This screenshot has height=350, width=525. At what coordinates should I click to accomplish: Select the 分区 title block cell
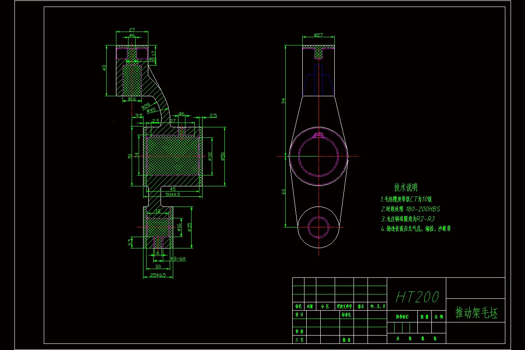tap(325, 307)
